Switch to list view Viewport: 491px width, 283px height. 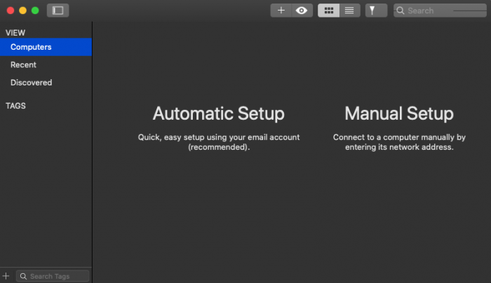coord(349,11)
